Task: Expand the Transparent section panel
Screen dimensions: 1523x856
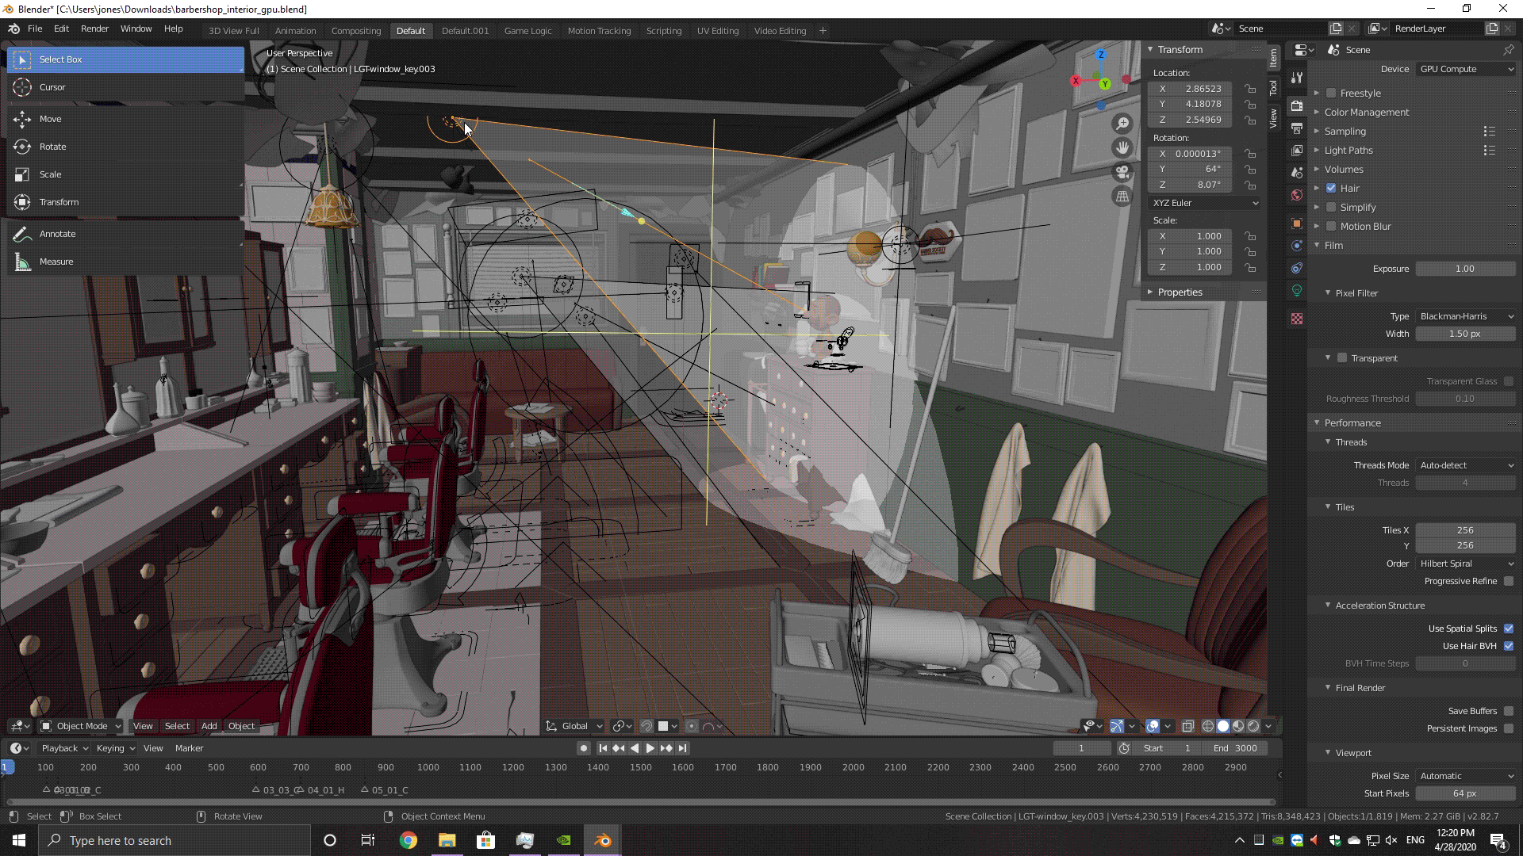Action: (x=1327, y=358)
